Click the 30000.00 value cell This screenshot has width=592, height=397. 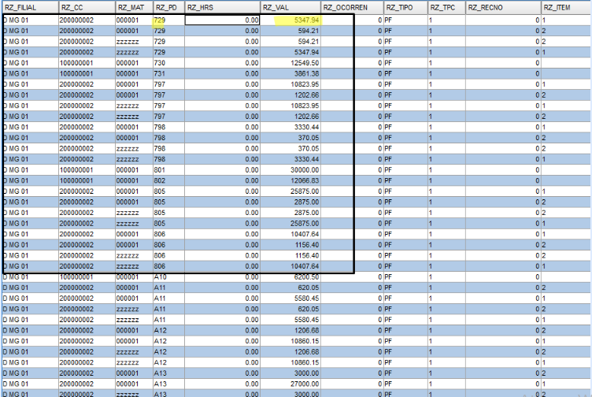(290, 170)
